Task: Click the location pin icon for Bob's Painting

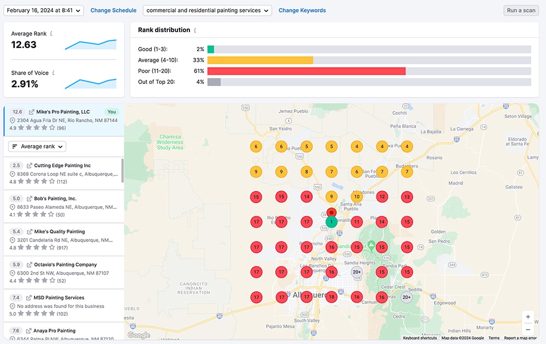Action: coord(12,207)
